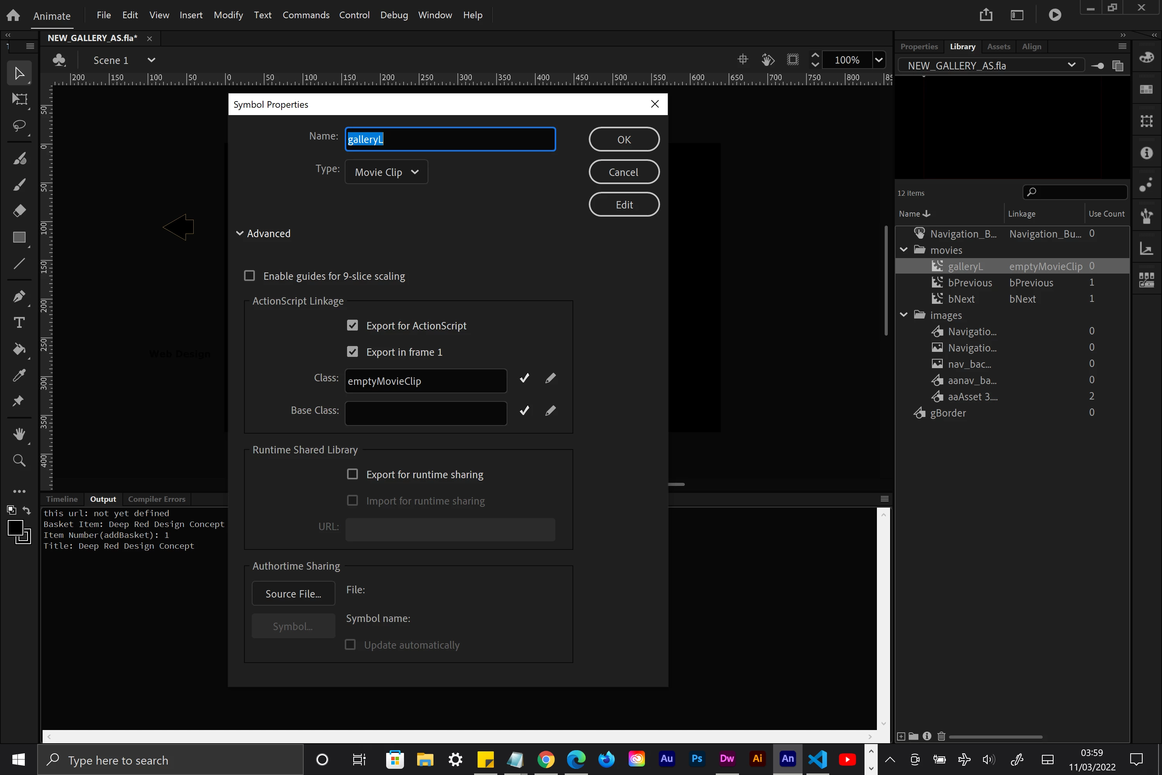The width and height of the screenshot is (1162, 775).
Task: Click the Edit button in dialog
Action: 624,205
